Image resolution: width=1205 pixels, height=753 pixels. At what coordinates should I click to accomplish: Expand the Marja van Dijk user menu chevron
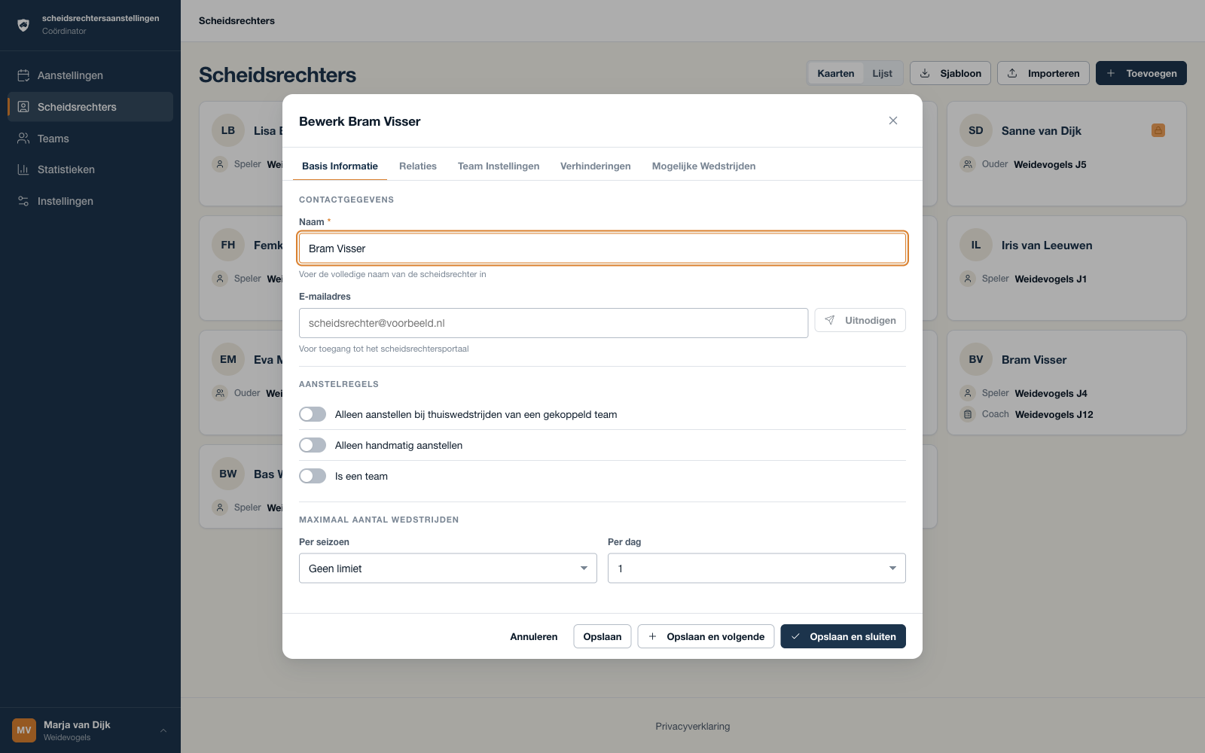point(163,730)
